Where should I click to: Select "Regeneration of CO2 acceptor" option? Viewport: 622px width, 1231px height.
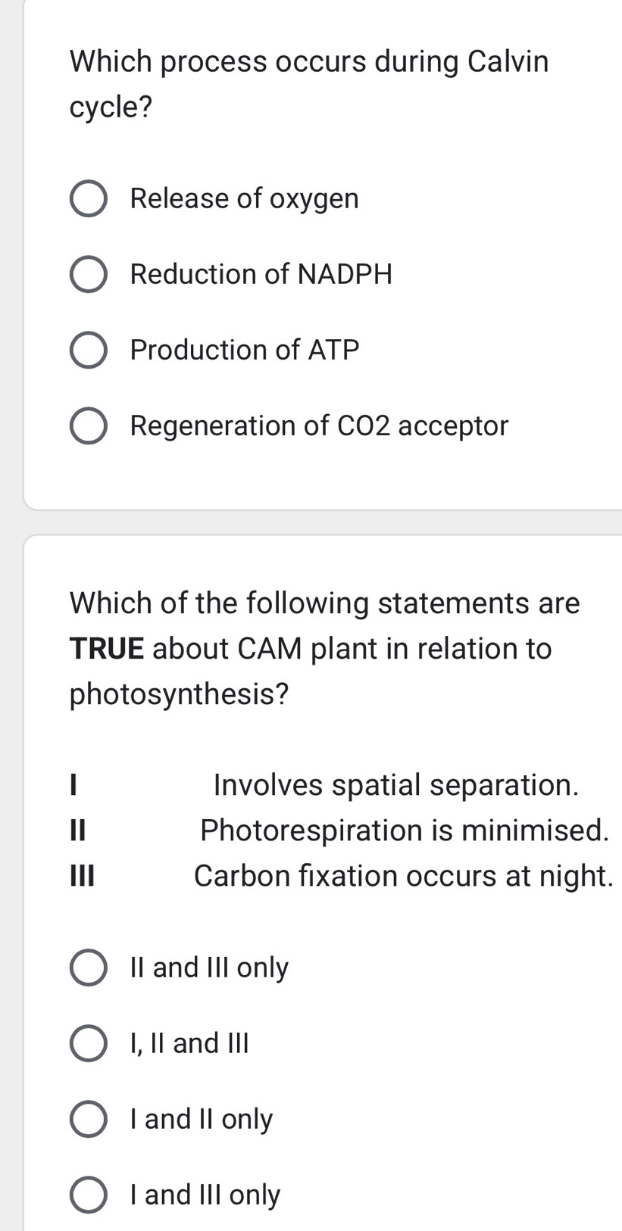click(x=88, y=425)
